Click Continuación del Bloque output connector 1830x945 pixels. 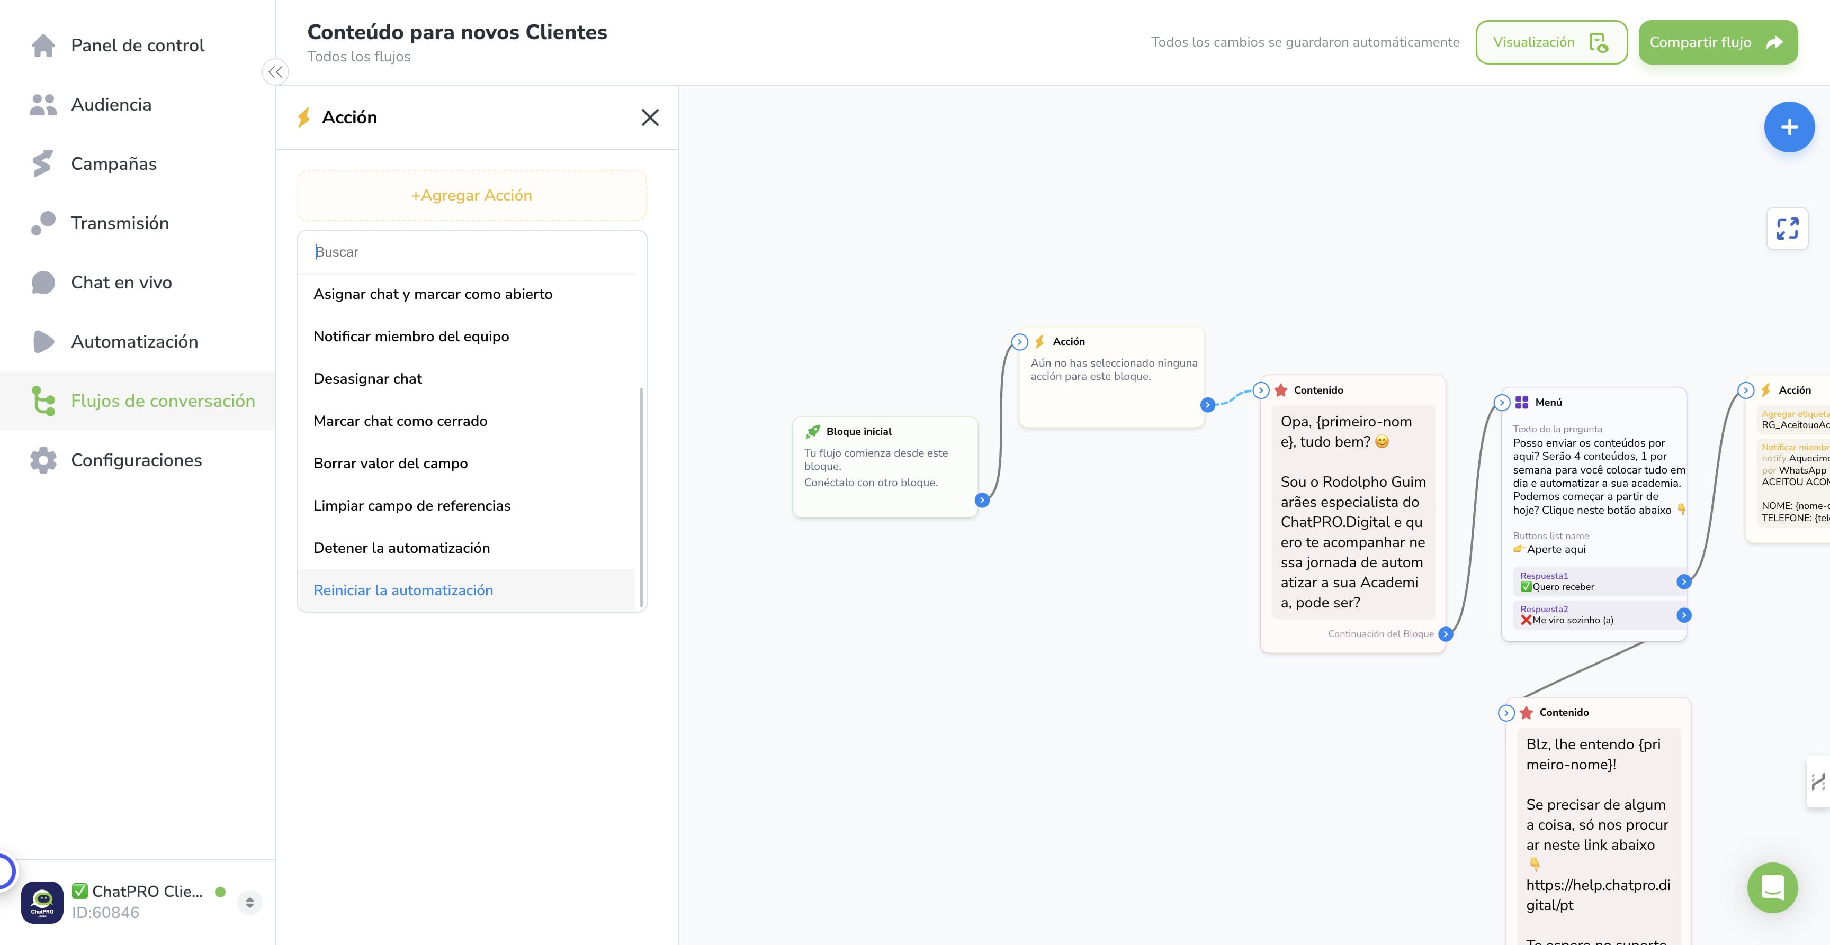1446,634
